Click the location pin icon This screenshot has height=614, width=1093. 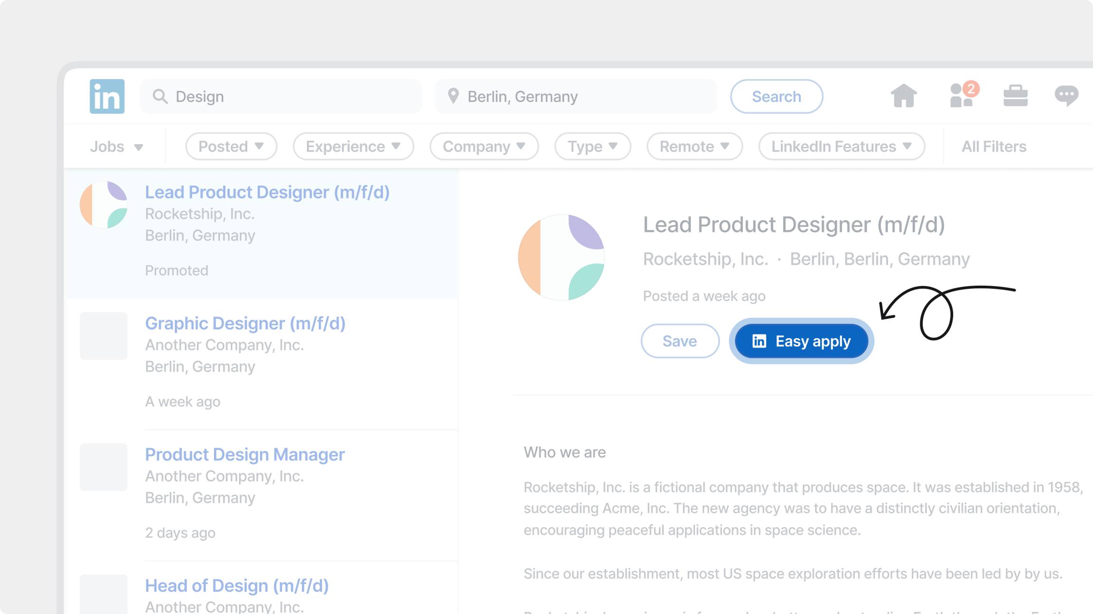tap(453, 96)
